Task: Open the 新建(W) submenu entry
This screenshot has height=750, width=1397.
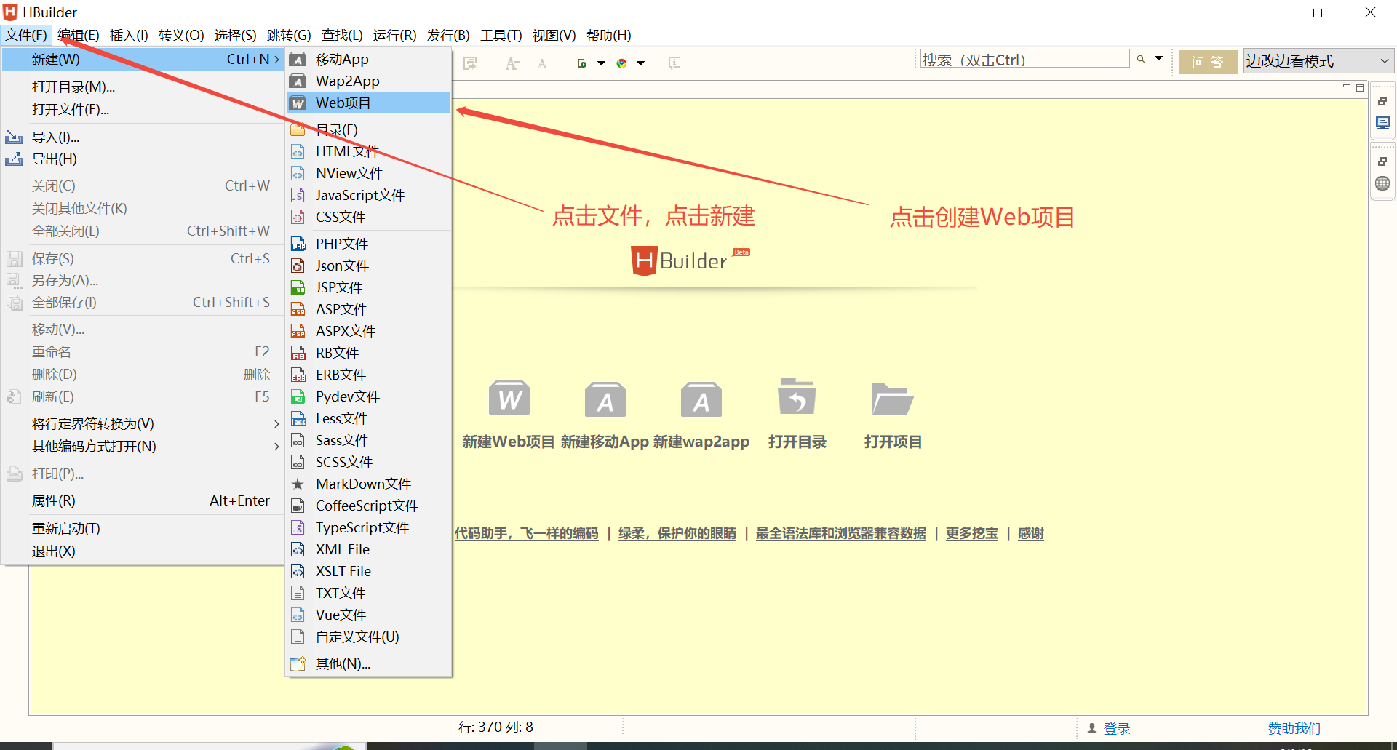Action: [143, 60]
